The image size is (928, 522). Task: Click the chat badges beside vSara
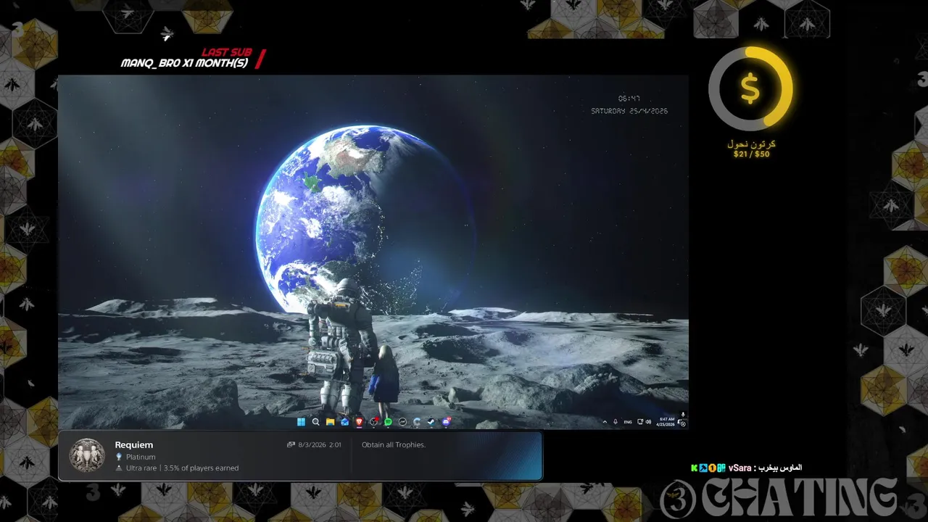coord(708,468)
